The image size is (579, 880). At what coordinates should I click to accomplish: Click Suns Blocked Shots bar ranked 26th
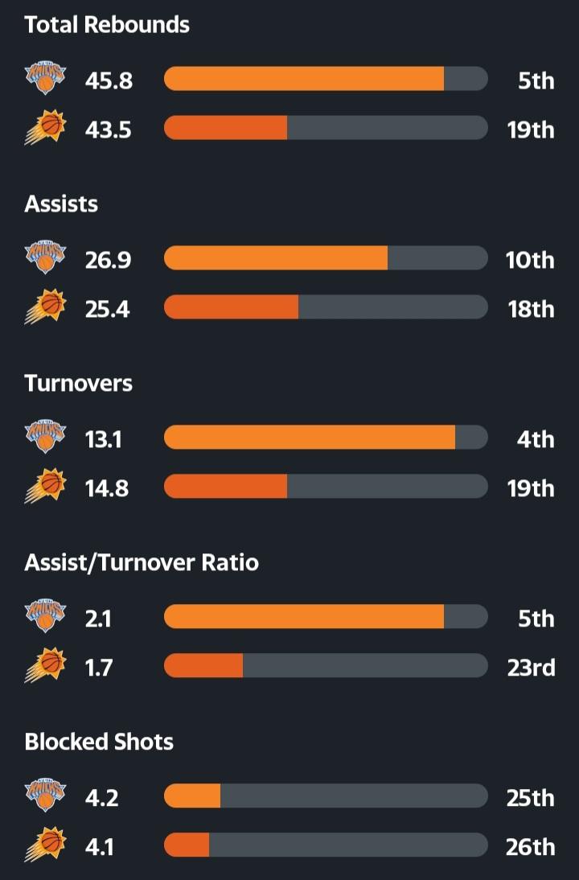pyautogui.click(x=325, y=845)
